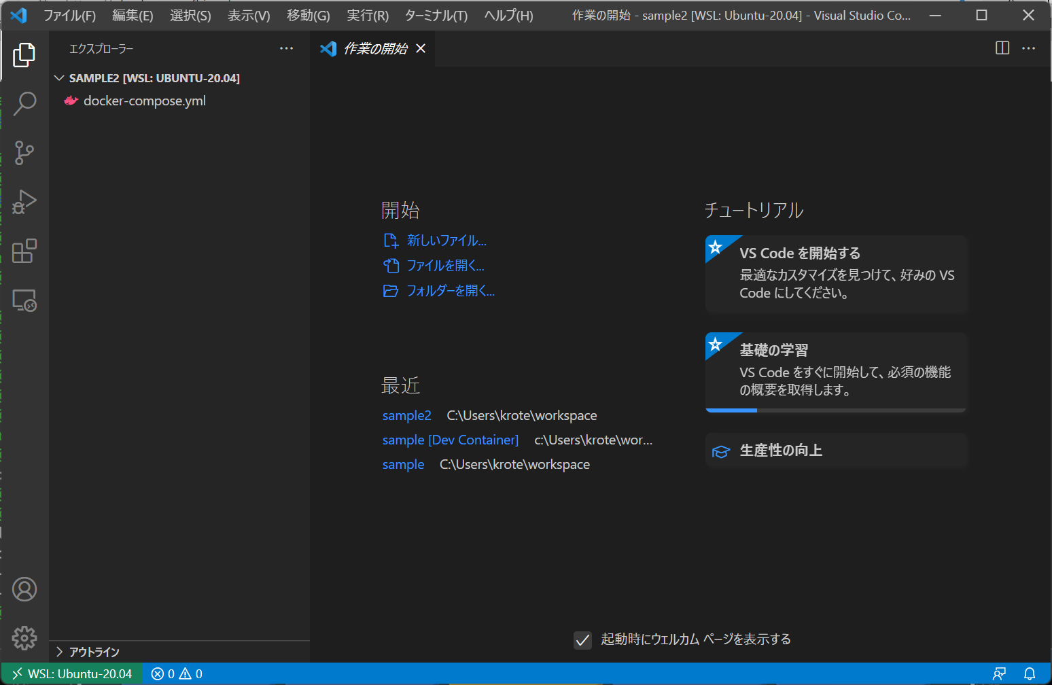1052x685 pixels.
Task: Close the 作業の開始 tab
Action: (x=421, y=48)
